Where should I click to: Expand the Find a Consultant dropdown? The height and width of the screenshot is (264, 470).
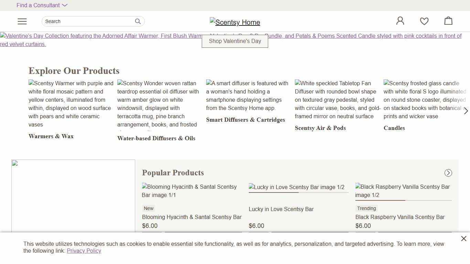pyautogui.click(x=42, y=5)
